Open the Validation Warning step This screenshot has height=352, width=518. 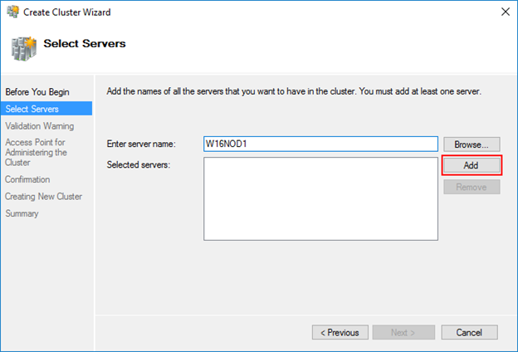click(x=40, y=126)
